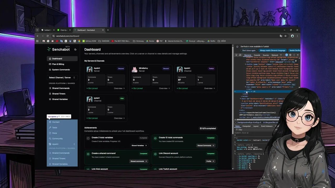This screenshot has width=335, height=188.
Task: Click the 8/9 completed badge
Action: 208,128
